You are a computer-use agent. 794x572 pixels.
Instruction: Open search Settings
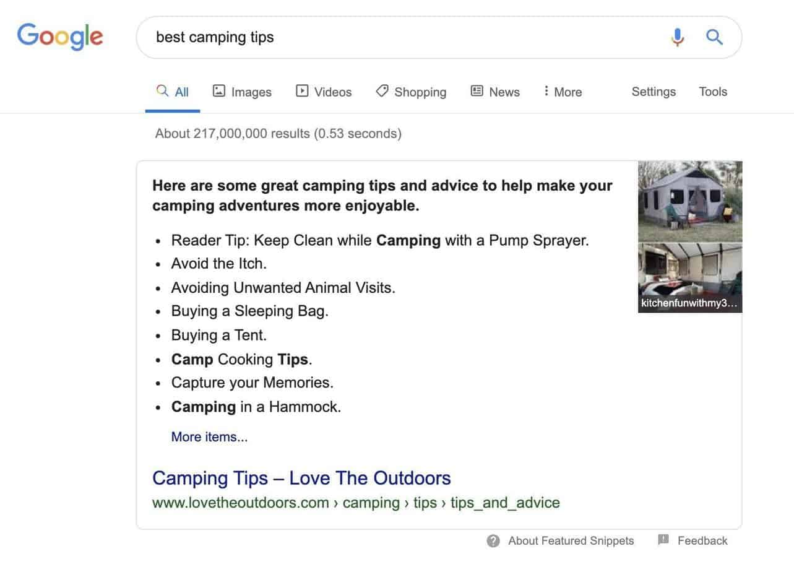point(654,92)
